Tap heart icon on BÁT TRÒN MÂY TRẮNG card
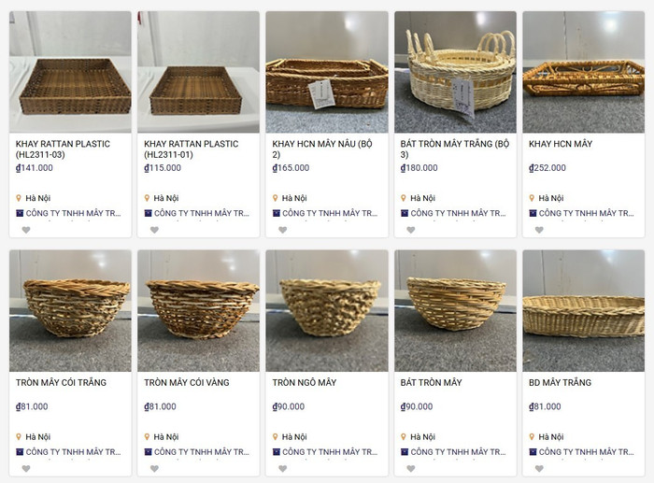Screen dimensions: 654x483 point(410,230)
